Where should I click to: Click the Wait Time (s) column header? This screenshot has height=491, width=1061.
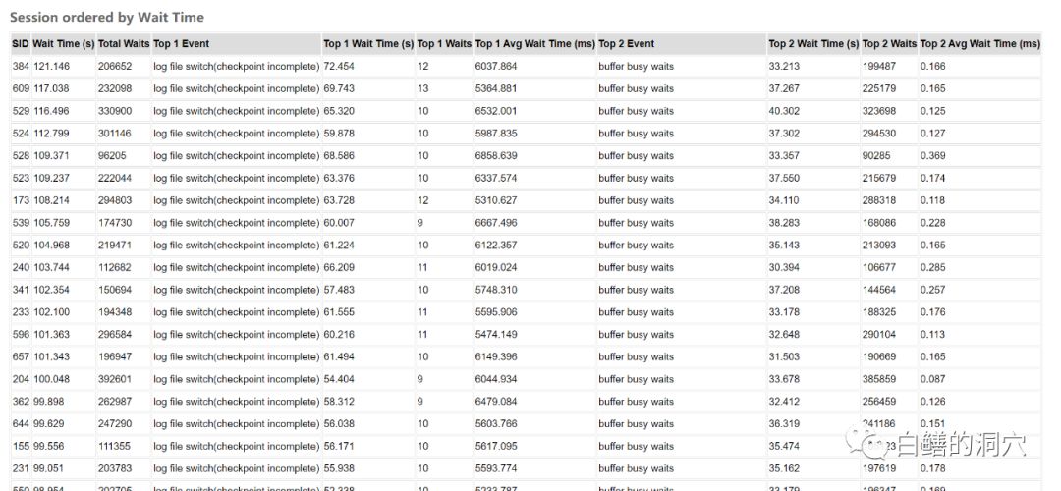pos(64,44)
